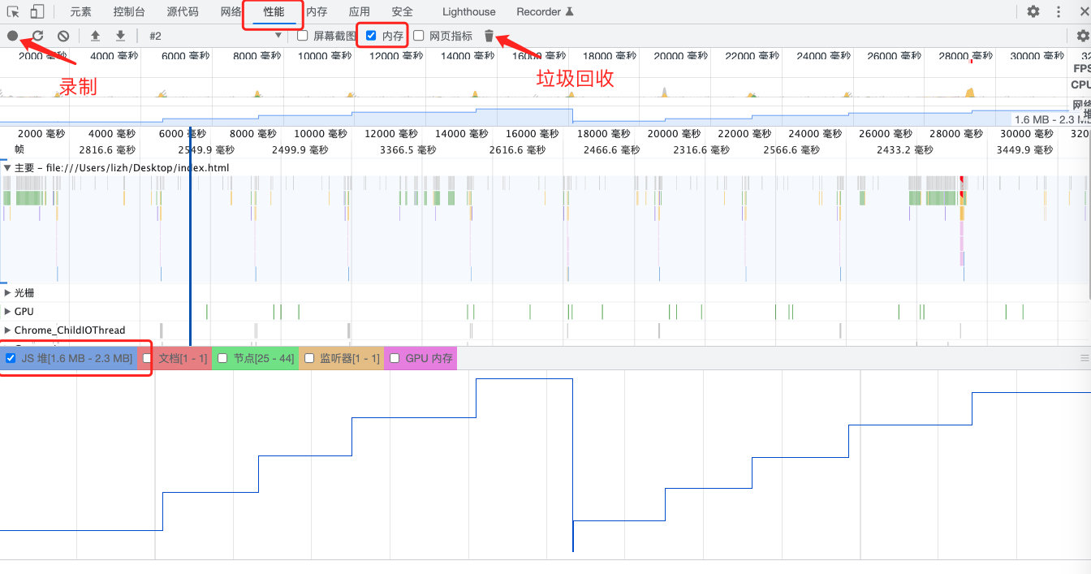Click the 2816.6 毫秒 frame entry
The height and width of the screenshot is (574, 1091).
click(x=107, y=150)
